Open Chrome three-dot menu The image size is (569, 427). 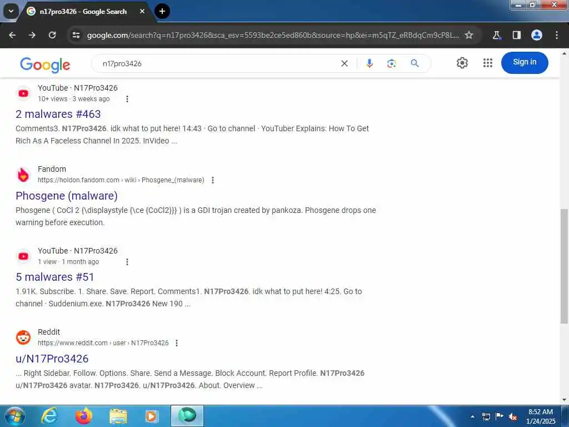557,35
